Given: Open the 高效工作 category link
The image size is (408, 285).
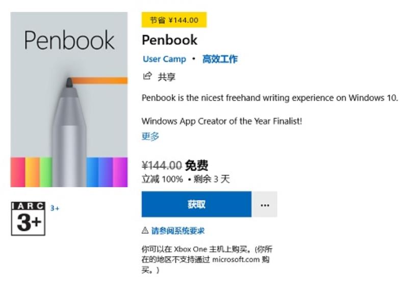Looking at the screenshot, I should [x=220, y=59].
